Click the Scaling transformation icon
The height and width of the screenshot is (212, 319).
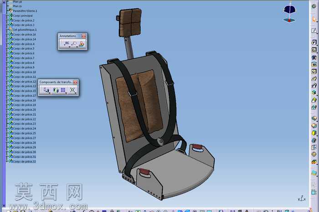[72, 90]
